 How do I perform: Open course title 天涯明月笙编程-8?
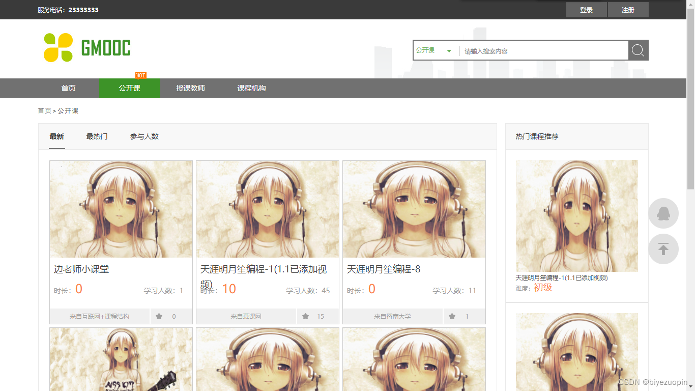[384, 269]
